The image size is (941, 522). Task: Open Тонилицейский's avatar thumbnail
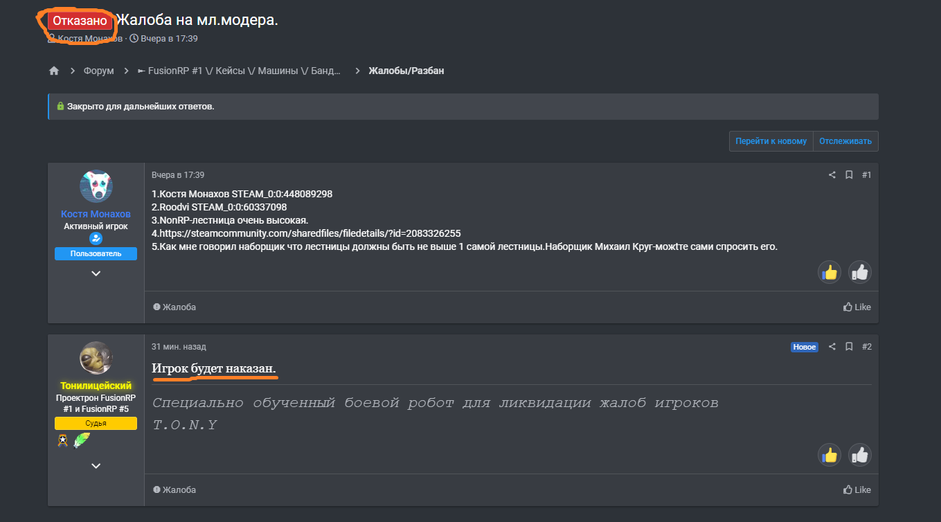point(96,358)
